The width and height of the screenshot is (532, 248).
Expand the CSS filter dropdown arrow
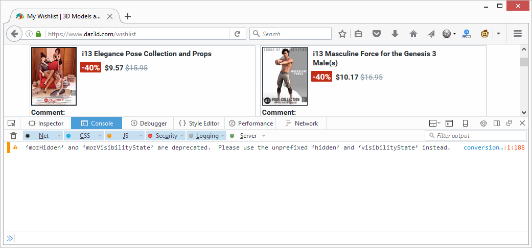(x=100, y=136)
